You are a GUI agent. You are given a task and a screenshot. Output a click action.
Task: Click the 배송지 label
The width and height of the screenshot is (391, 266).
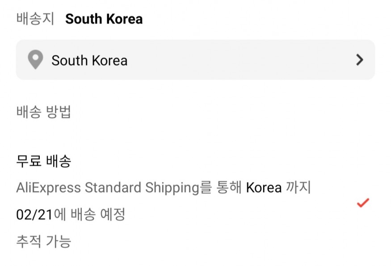35,19
